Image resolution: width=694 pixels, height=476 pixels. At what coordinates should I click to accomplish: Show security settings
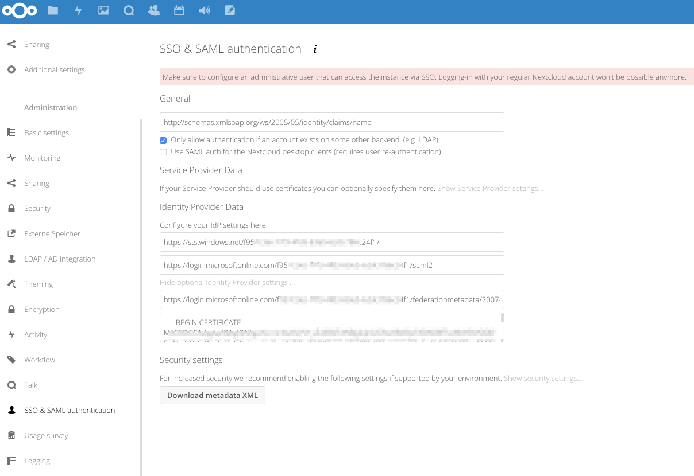point(542,378)
